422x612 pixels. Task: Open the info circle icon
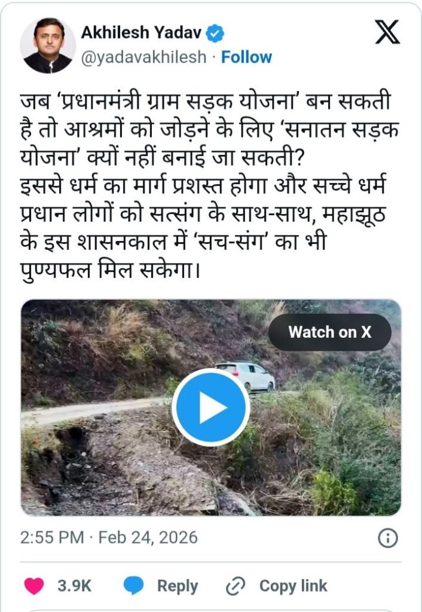click(388, 538)
